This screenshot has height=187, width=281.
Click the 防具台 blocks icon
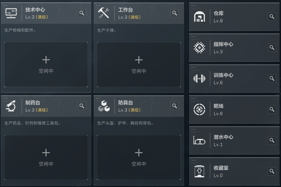pyautogui.click(x=104, y=106)
